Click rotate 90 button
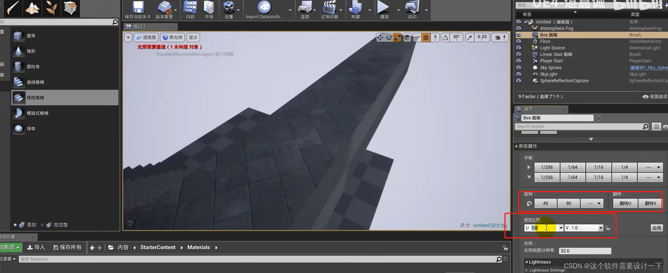668x273 pixels. pyautogui.click(x=569, y=203)
